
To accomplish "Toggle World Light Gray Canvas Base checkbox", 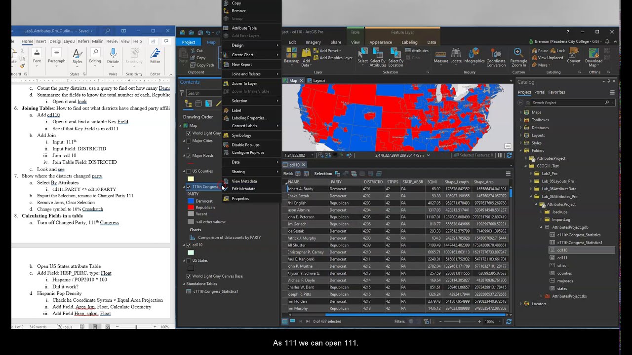I will click(188, 276).
